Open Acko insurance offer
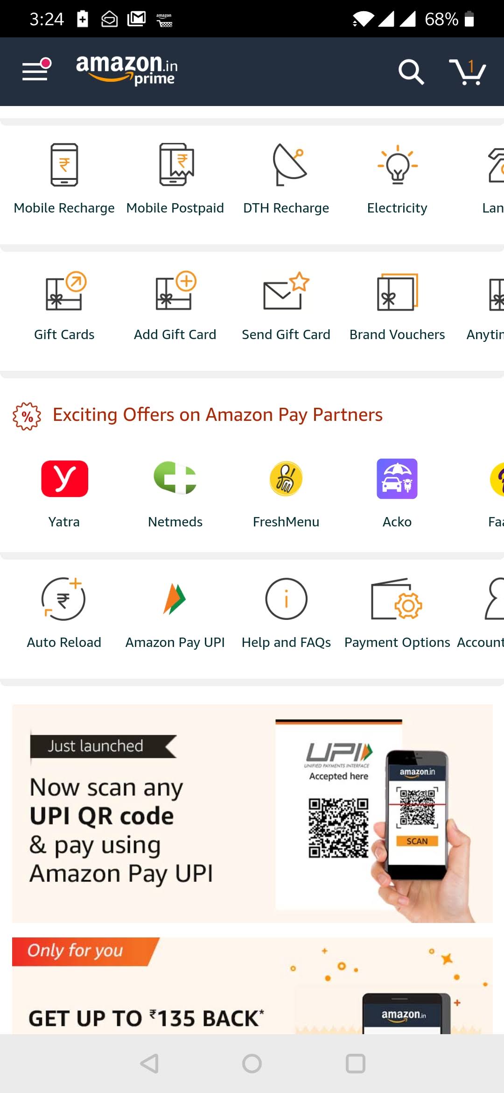The height and width of the screenshot is (1093, 504). [397, 479]
